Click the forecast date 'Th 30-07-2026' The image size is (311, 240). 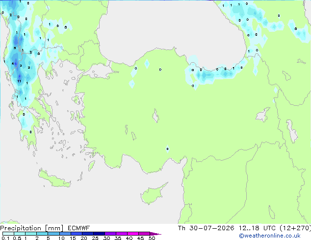coord(206,228)
